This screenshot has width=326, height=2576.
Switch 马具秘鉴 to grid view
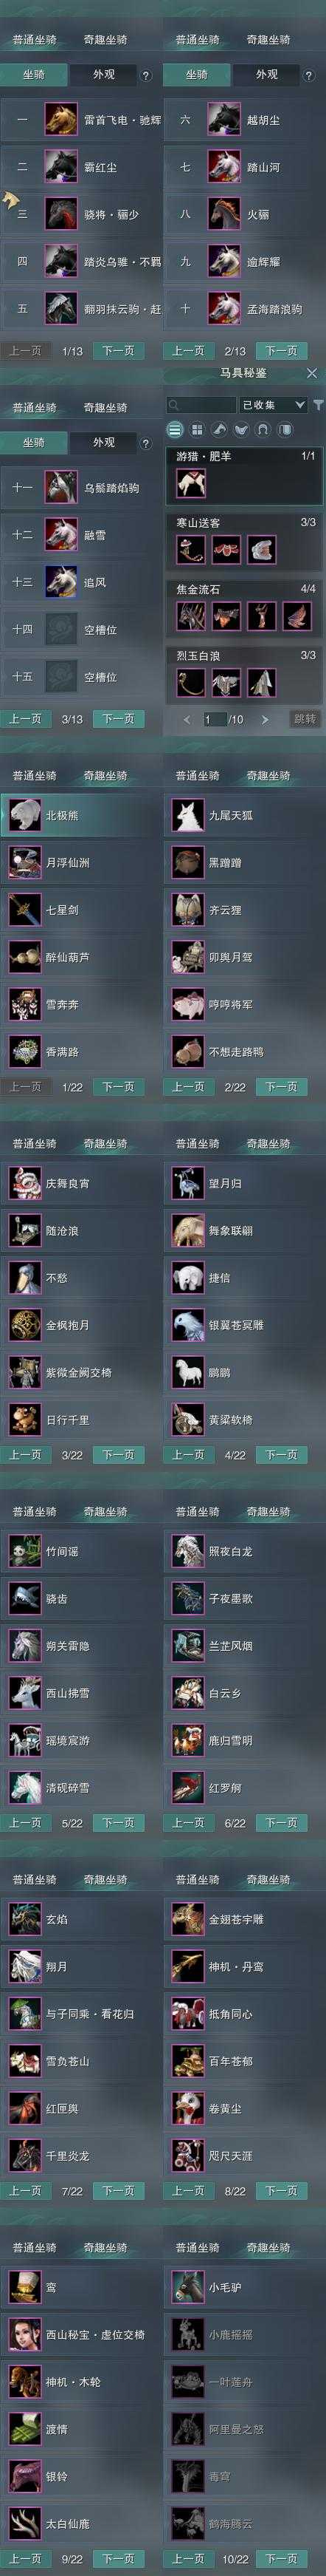pos(196,430)
